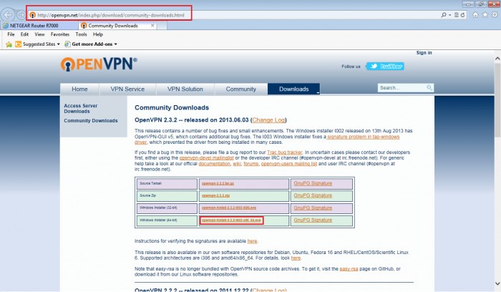Switch to the NETGEAR Router R7000 tab
501x292 pixels.
pos(39,25)
